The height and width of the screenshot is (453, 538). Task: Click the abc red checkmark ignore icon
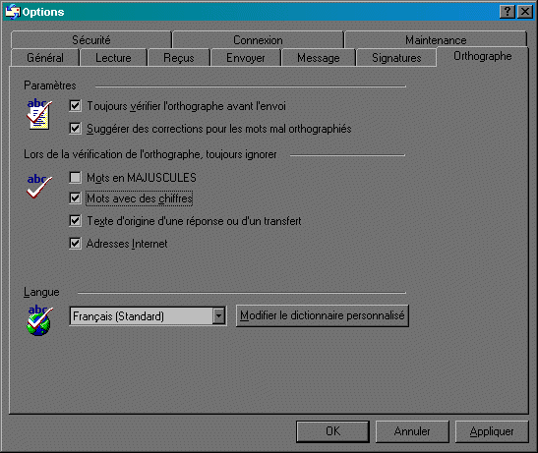[x=39, y=186]
